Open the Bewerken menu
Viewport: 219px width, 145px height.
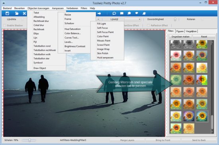click(x=20, y=8)
